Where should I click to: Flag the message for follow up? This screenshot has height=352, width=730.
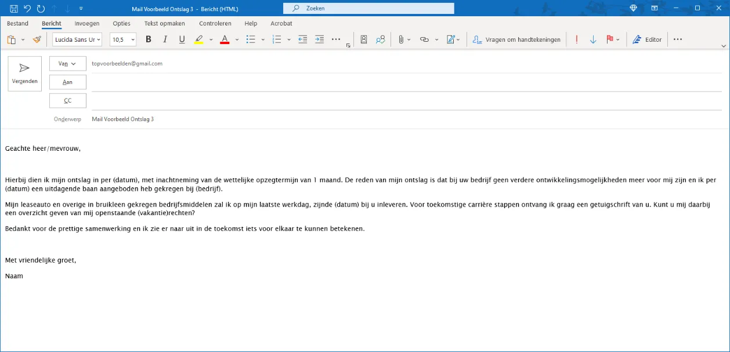609,39
